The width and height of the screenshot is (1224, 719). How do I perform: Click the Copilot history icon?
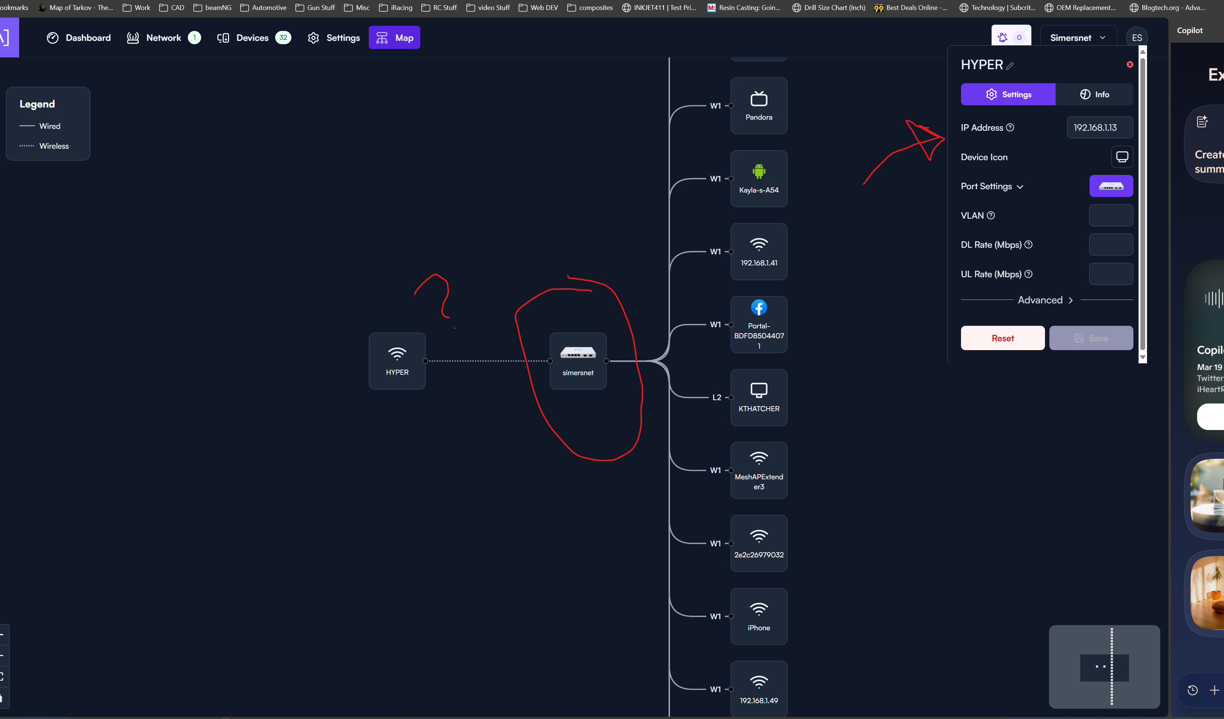click(x=1192, y=690)
